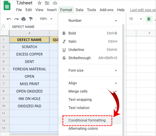Image resolution: width=156 pixels, height=136 pixels.
Task: Click the redo arrow icon
Action: point(16,19)
